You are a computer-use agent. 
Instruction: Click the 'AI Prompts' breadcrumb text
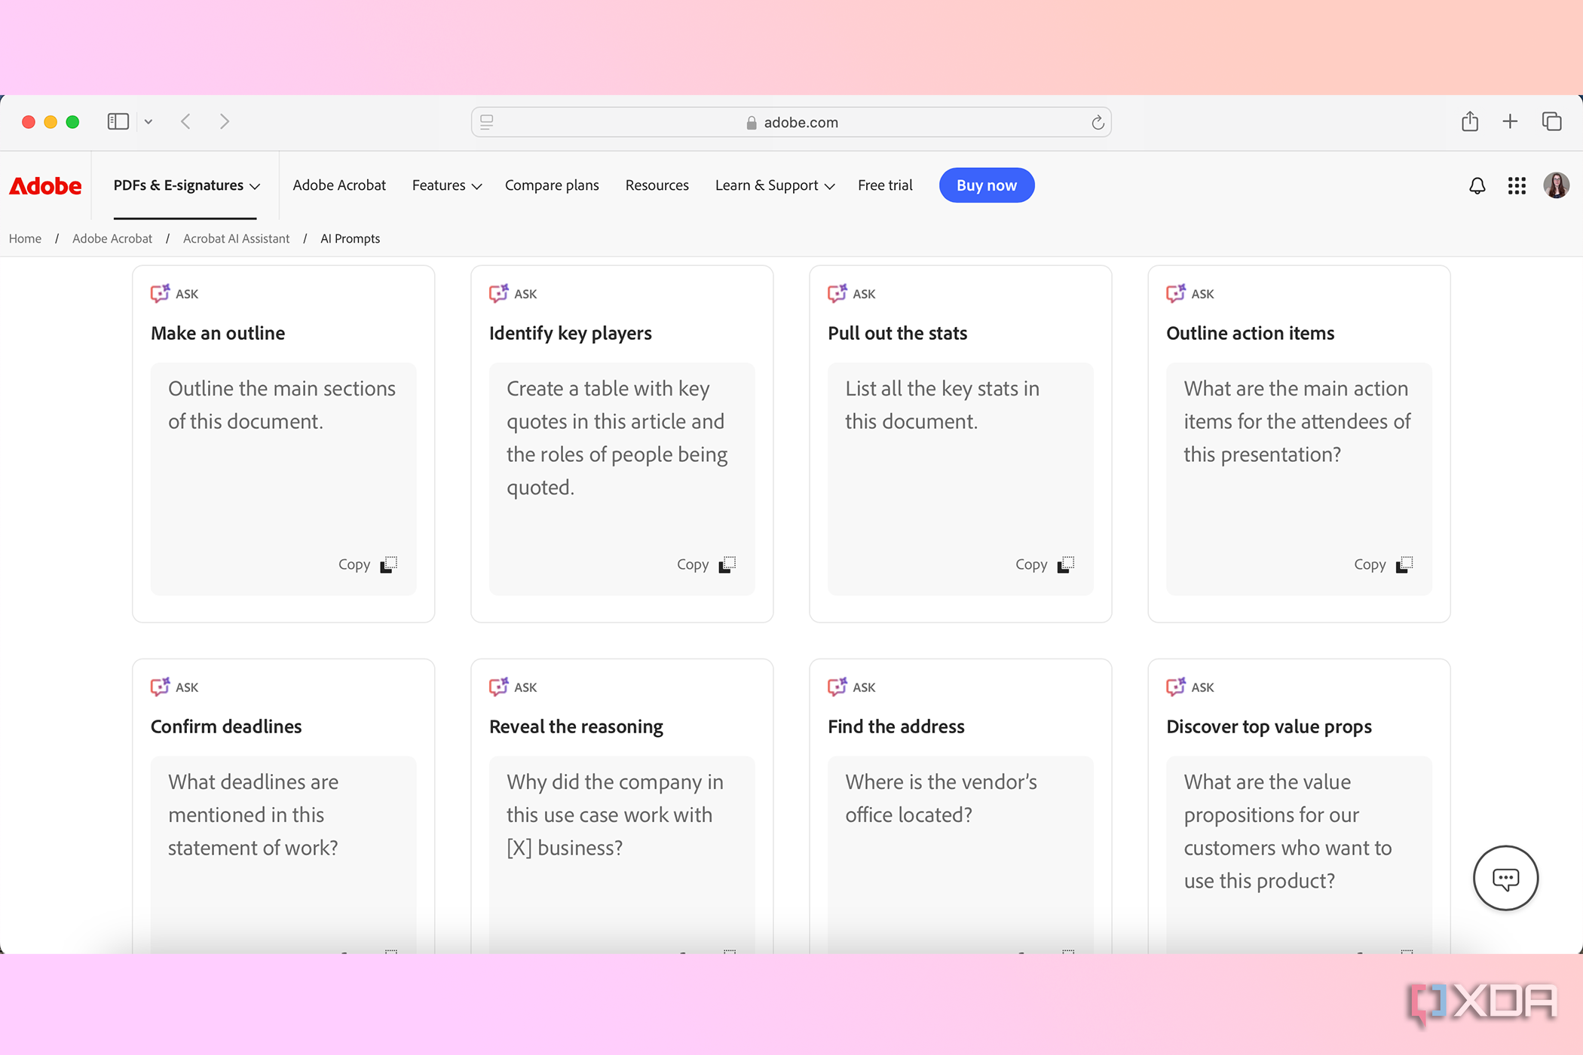click(350, 239)
